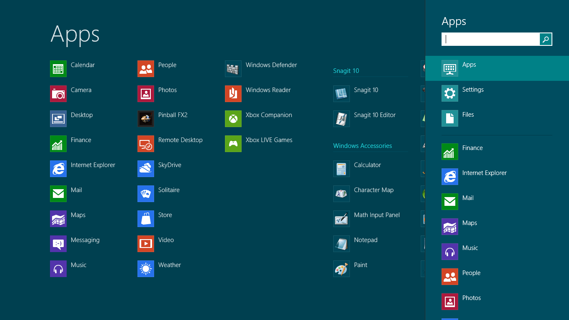Image resolution: width=569 pixels, height=320 pixels.
Task: Click the search magnifier button
Action: pos(546,39)
